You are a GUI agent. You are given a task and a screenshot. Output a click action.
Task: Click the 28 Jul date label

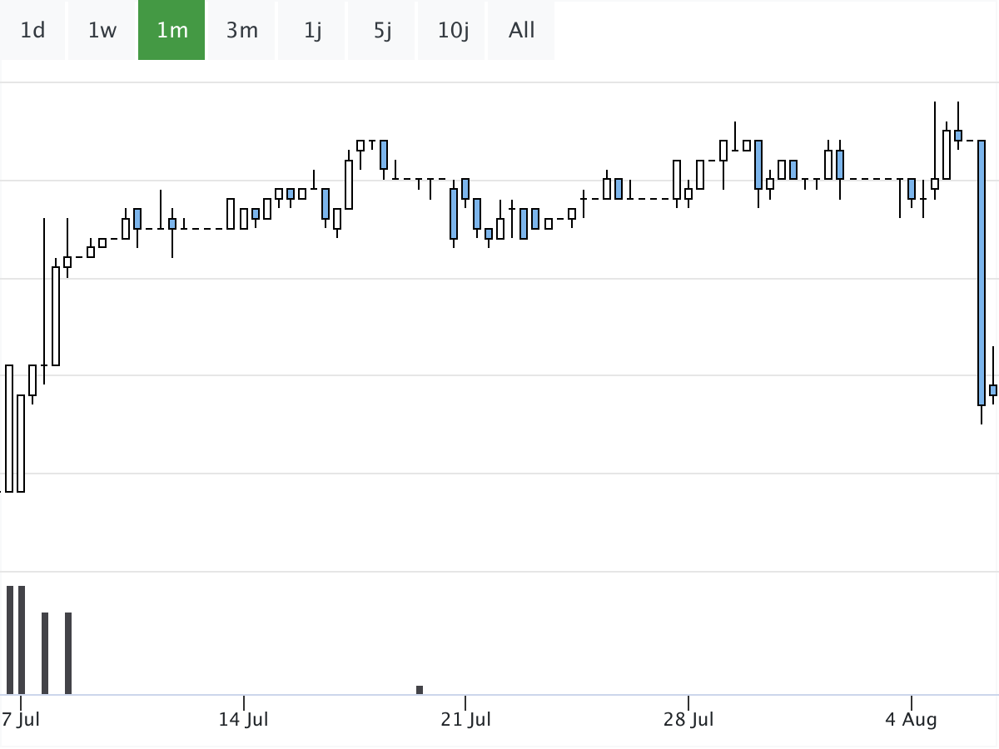pos(689,719)
